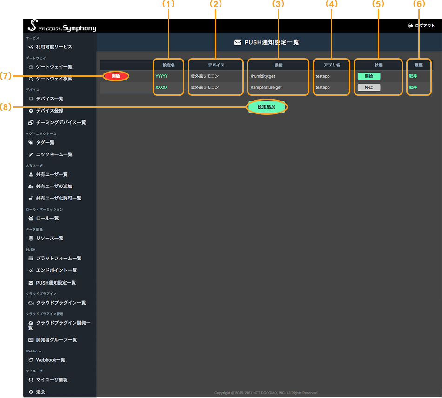This screenshot has height=398, width=442.
Task: Click the ID card icon beside 開発者グループ一覧
Action: 31,340
